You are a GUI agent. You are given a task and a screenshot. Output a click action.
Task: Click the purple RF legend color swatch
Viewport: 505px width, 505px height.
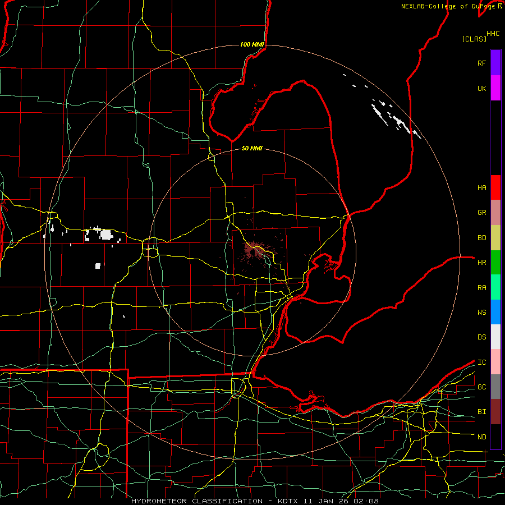495,63
